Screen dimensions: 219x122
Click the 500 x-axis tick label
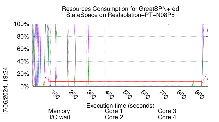coord(127,95)
